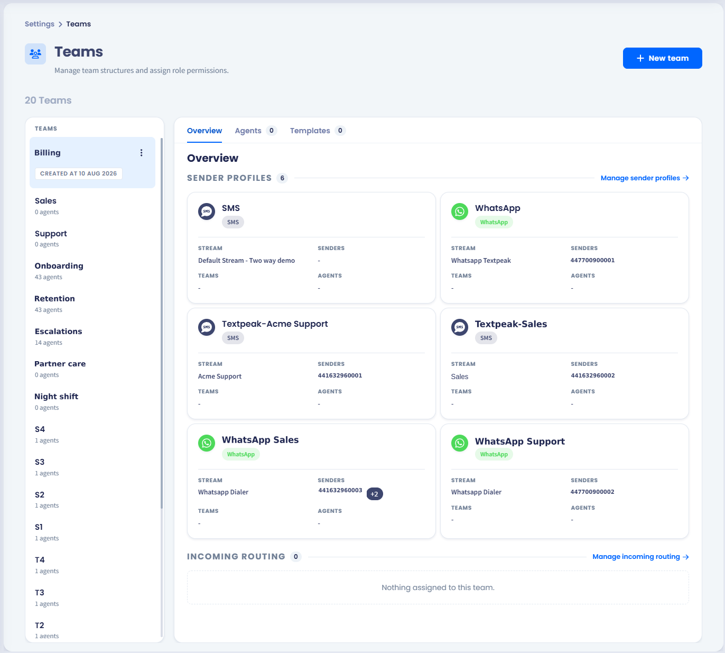Click the teams list scrollbar
Screen dimensions: 725x653
click(162, 323)
